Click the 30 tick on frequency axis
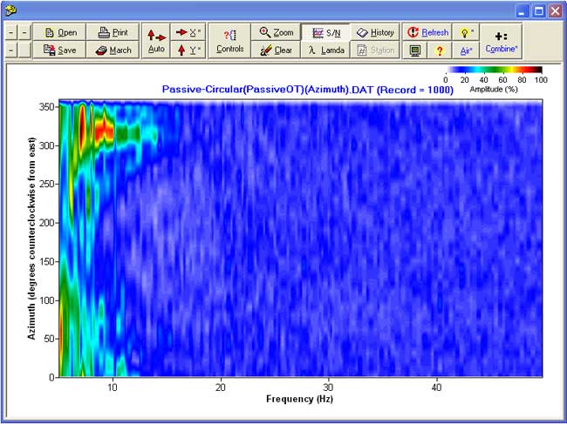The height and width of the screenshot is (424, 567). (329, 387)
